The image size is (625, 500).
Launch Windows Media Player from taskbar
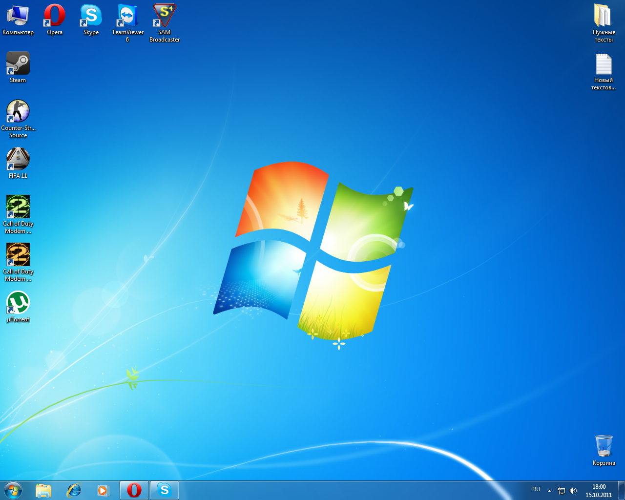[104, 490]
